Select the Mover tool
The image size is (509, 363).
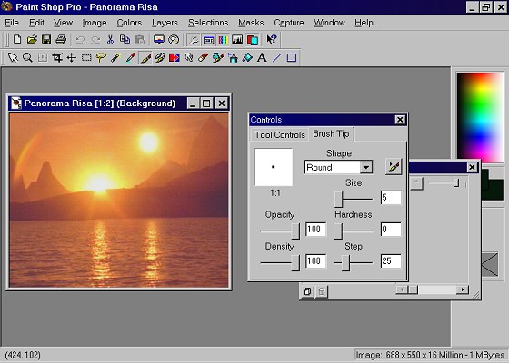pyautogui.click(x=72, y=58)
